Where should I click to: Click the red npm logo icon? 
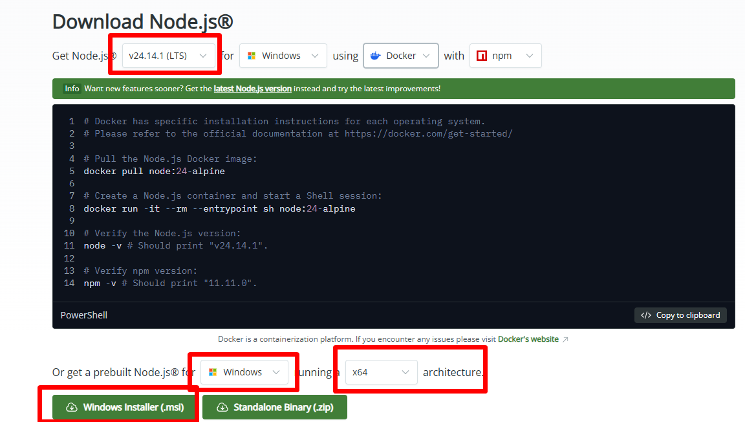coord(482,56)
